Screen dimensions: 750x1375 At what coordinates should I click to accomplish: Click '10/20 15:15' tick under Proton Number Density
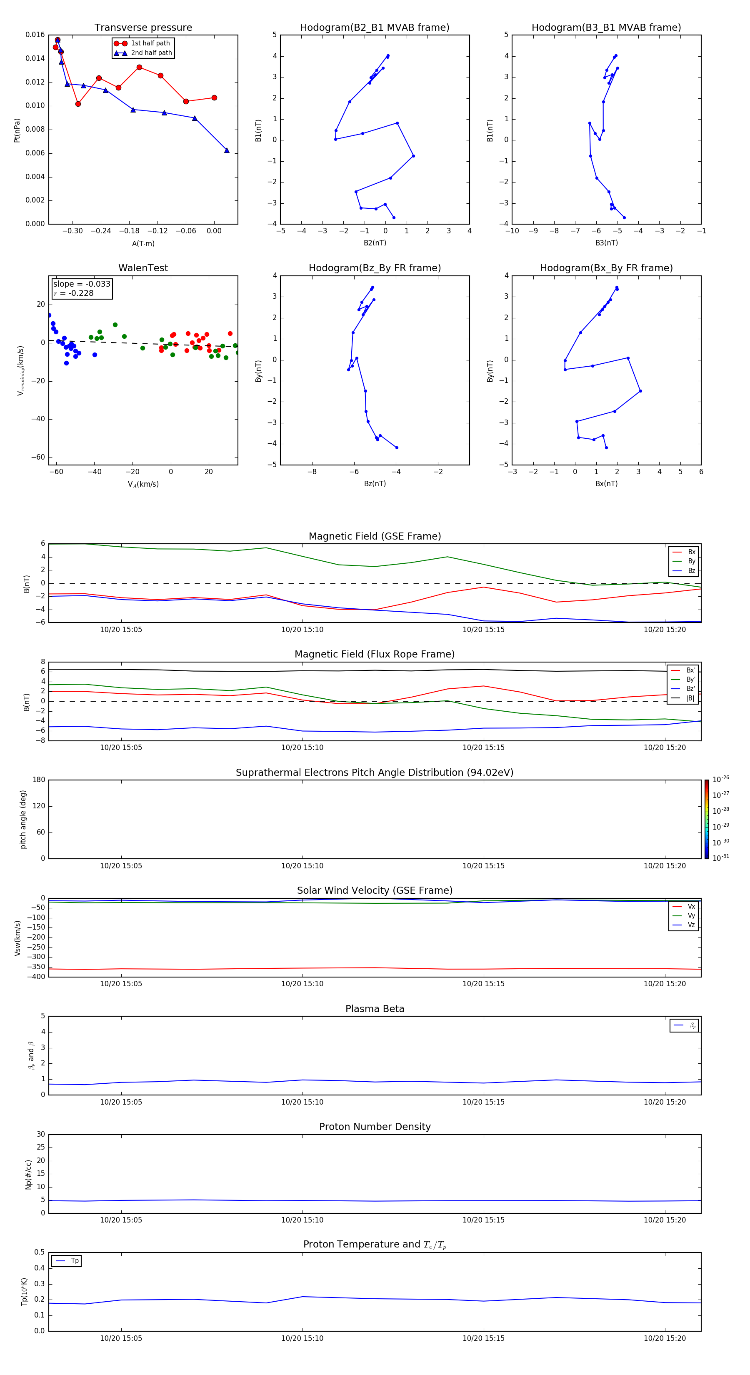point(484,1220)
